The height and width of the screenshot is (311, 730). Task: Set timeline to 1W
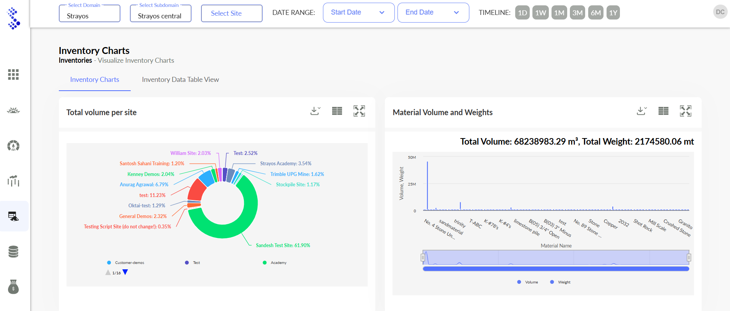[540, 13]
